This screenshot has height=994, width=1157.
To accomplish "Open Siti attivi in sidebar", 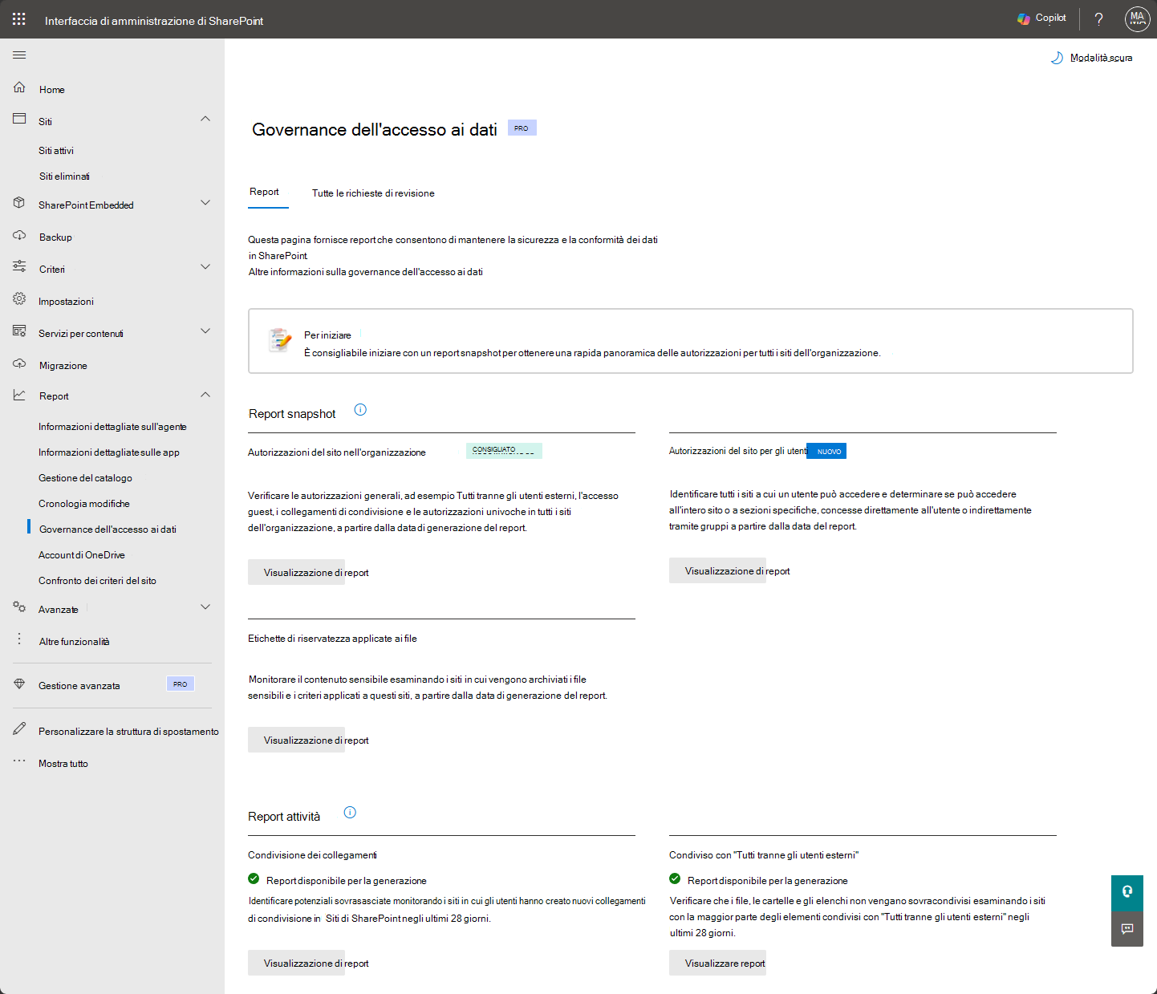I will point(56,151).
